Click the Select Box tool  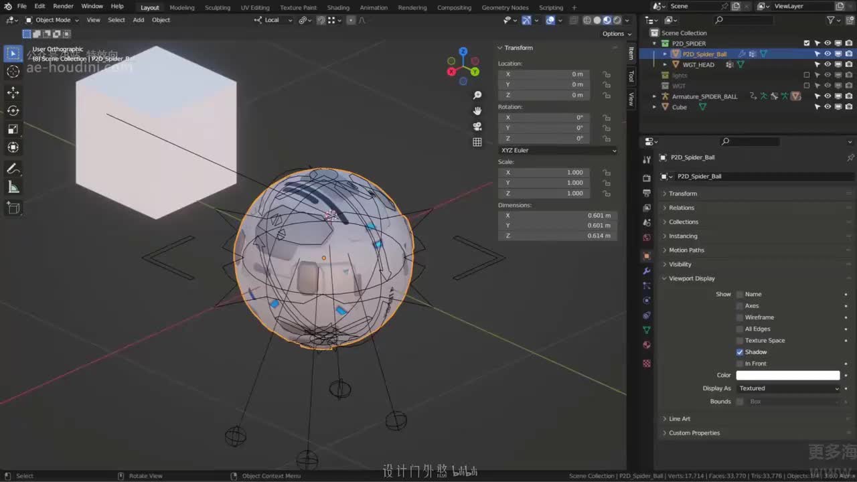(13, 53)
